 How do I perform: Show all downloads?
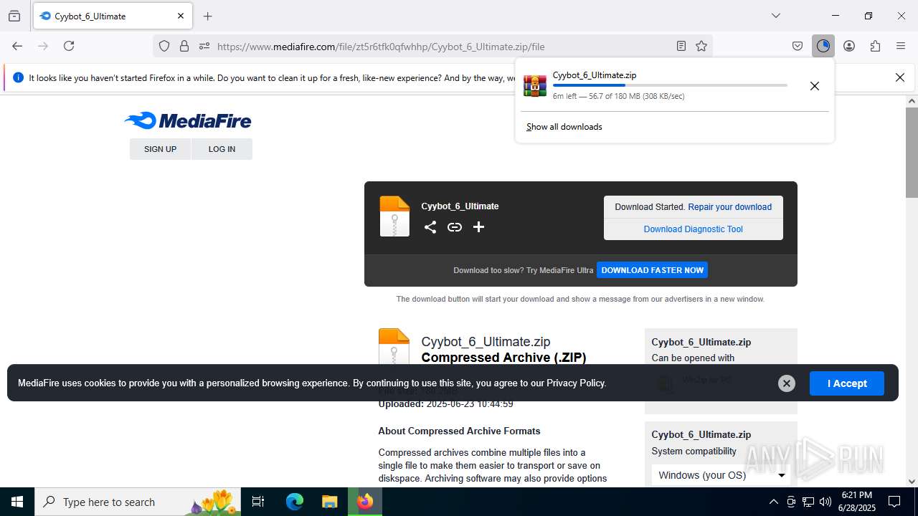(x=564, y=127)
